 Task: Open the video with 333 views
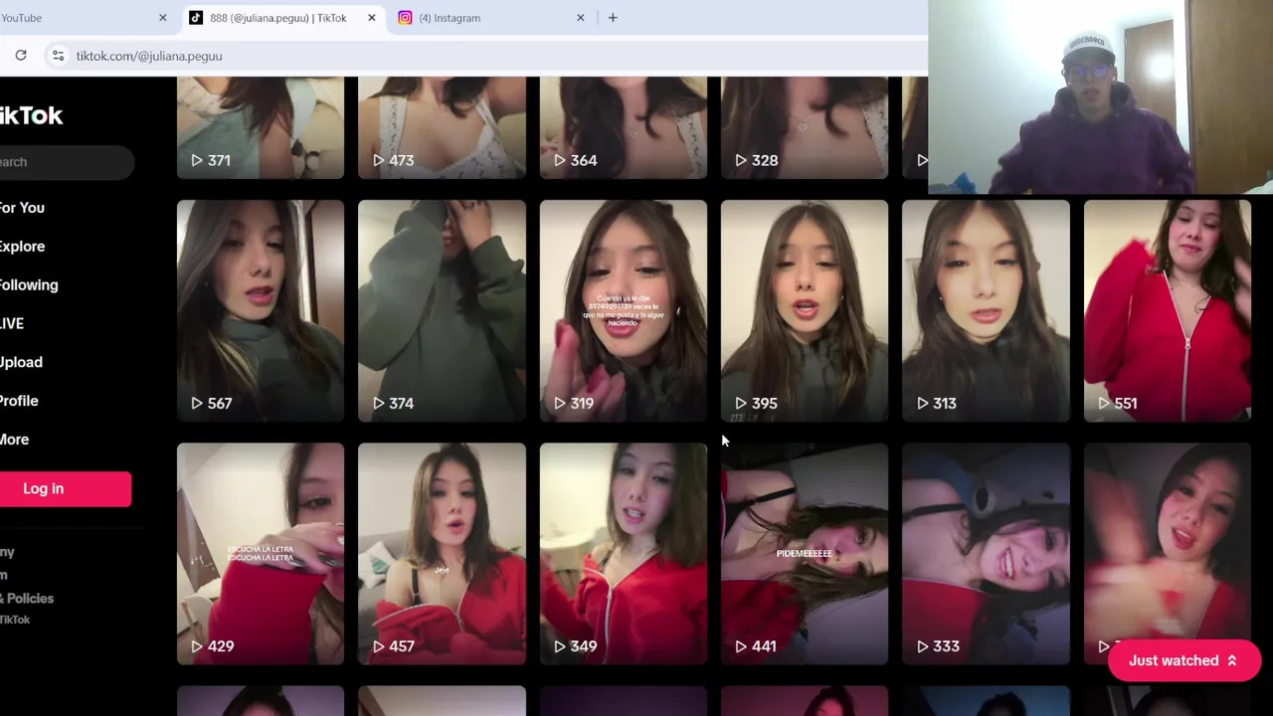click(x=986, y=554)
